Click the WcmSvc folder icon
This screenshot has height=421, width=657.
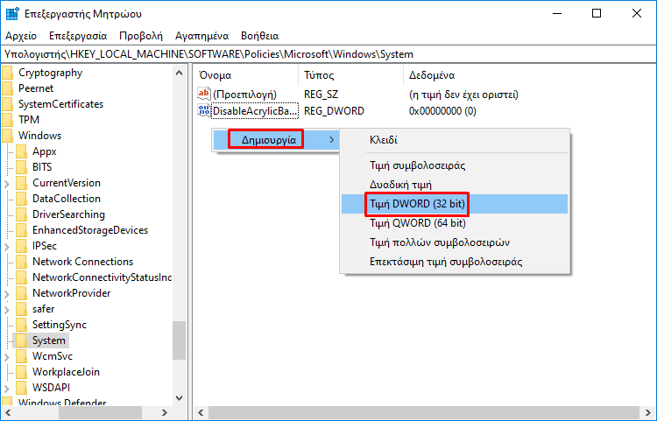21,356
